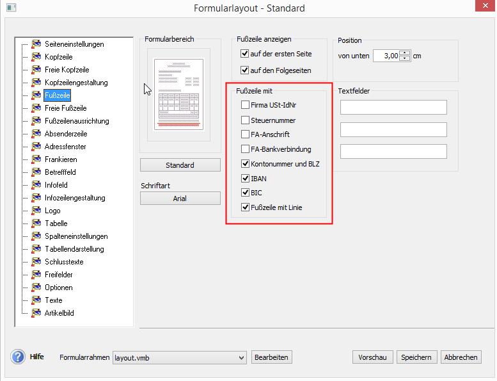This screenshot has height=381, width=497.
Task: Click the Formularbereich page preview thumbnail
Action: coord(178,95)
